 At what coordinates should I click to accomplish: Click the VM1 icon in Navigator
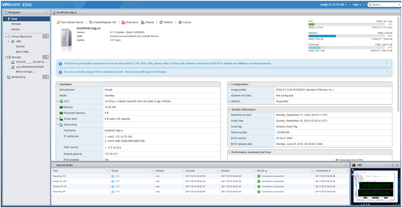point(13,41)
